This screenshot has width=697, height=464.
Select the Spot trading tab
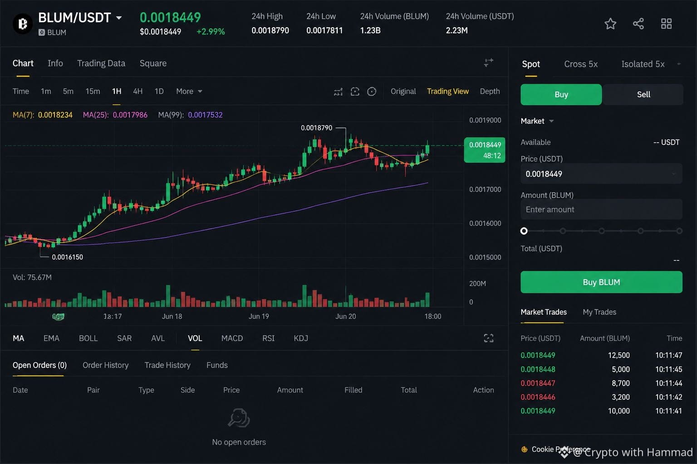click(531, 64)
